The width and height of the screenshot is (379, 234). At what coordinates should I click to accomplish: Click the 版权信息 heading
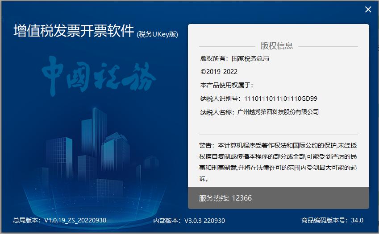pos(276,46)
